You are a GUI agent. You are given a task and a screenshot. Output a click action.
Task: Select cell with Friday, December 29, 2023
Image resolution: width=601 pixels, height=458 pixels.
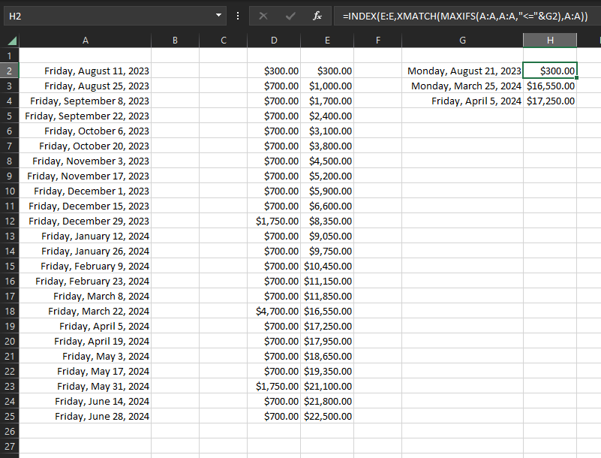coord(85,221)
